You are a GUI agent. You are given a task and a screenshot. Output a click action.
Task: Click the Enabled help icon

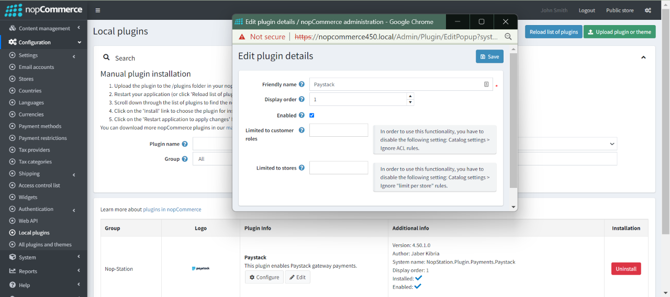pyautogui.click(x=301, y=115)
